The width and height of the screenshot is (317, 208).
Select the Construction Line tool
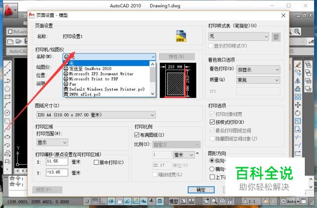7,72
